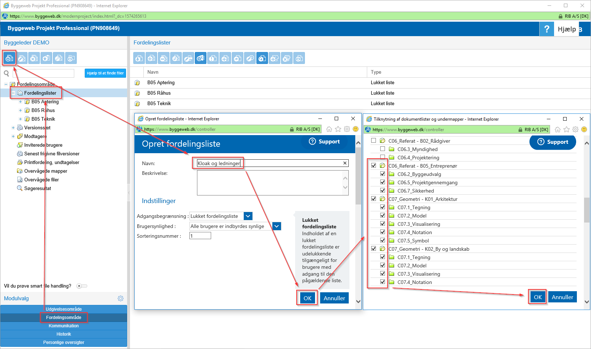Click the print icon in Fordelingslister toolbar
Viewport: 591px width, 349px height.
(188, 59)
